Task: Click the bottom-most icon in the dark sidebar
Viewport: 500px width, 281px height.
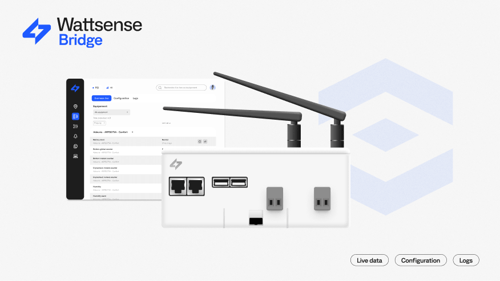Action: [x=75, y=156]
